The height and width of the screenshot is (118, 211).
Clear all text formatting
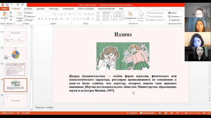coord(70,14)
